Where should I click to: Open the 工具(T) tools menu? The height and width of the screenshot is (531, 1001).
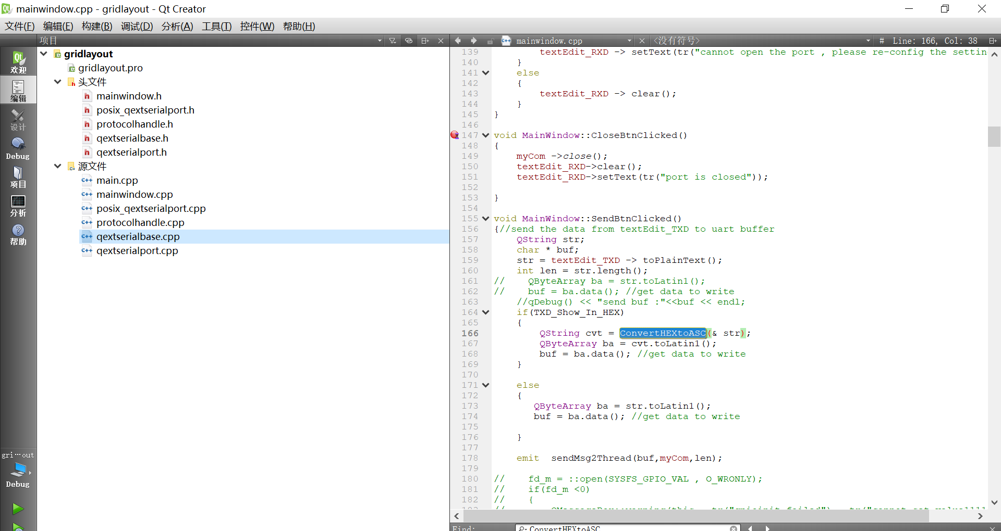pyautogui.click(x=216, y=26)
